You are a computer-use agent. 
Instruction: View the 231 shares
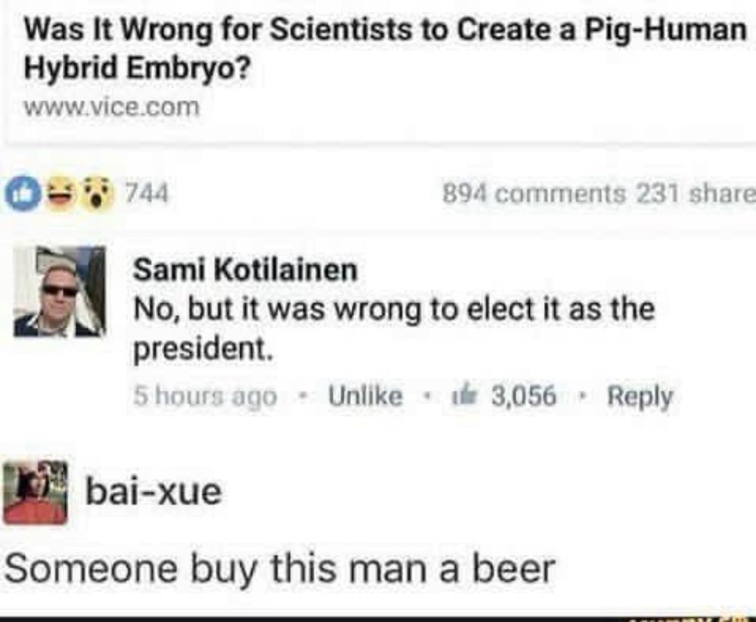[696, 193]
